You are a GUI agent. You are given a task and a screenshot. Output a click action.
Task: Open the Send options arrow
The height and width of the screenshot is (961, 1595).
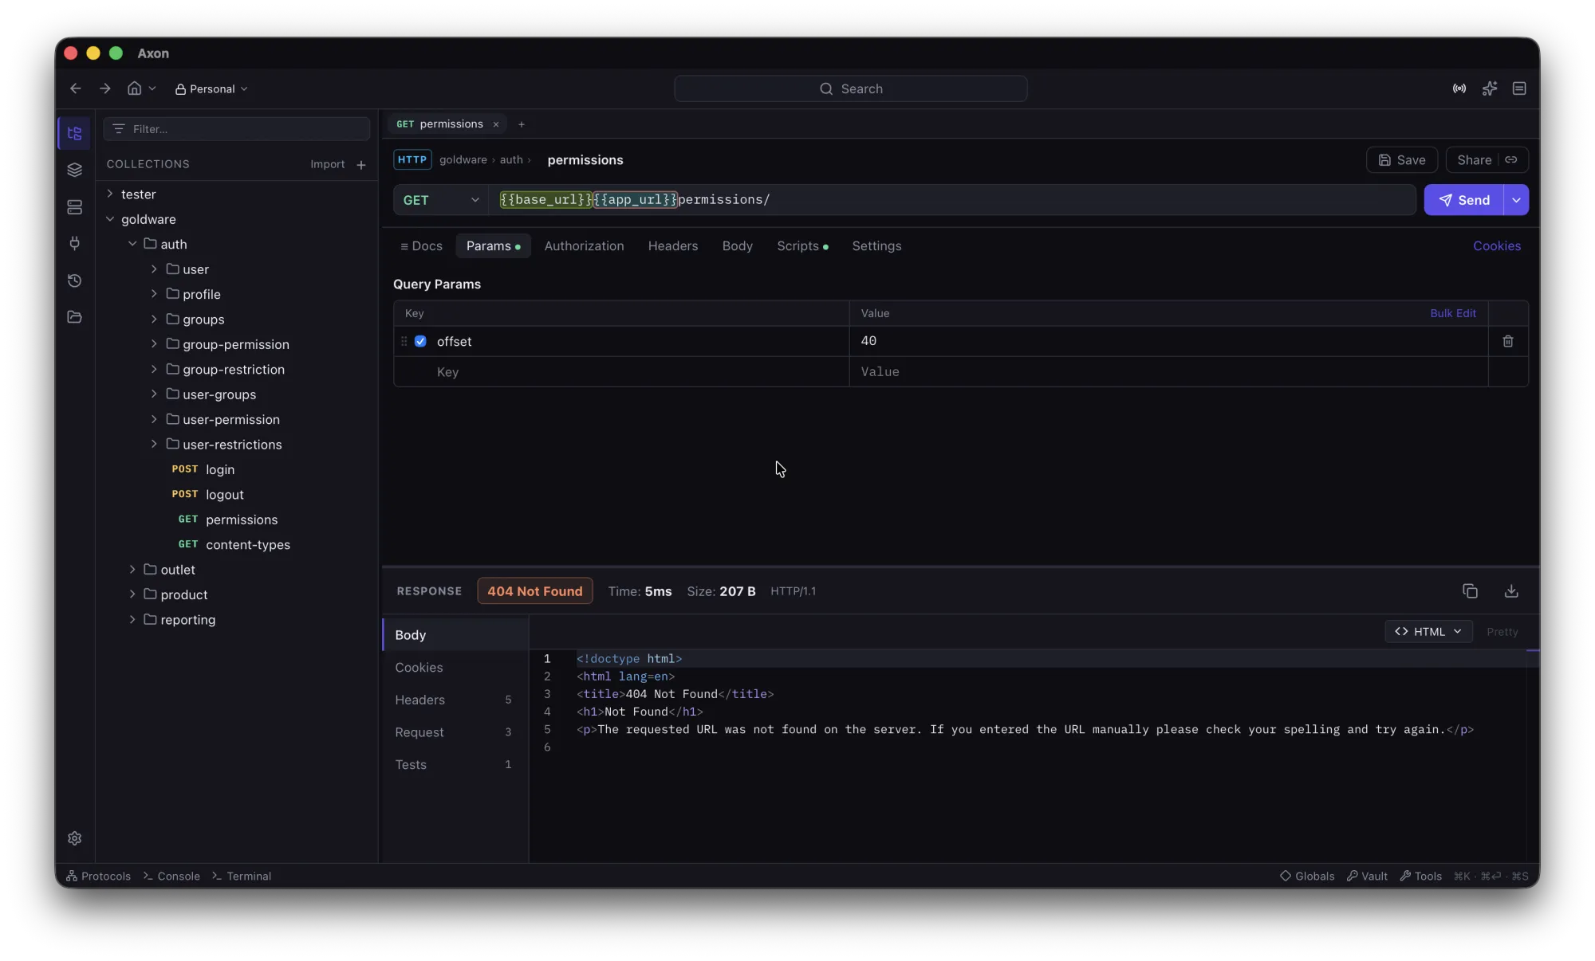click(x=1516, y=200)
